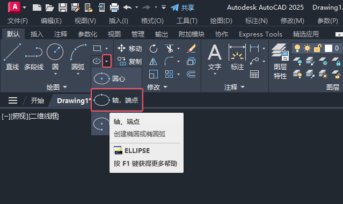343x204 pixels.
Task: Click the Erase tool icon
Action: click(x=192, y=48)
